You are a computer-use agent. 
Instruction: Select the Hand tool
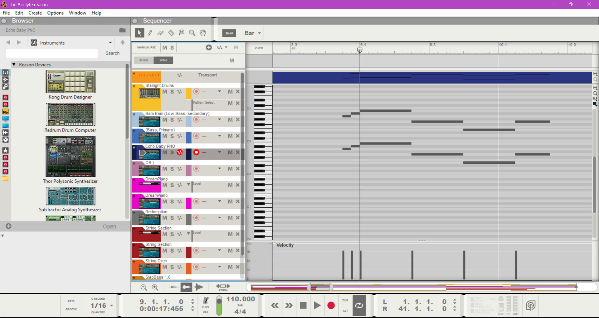point(203,33)
